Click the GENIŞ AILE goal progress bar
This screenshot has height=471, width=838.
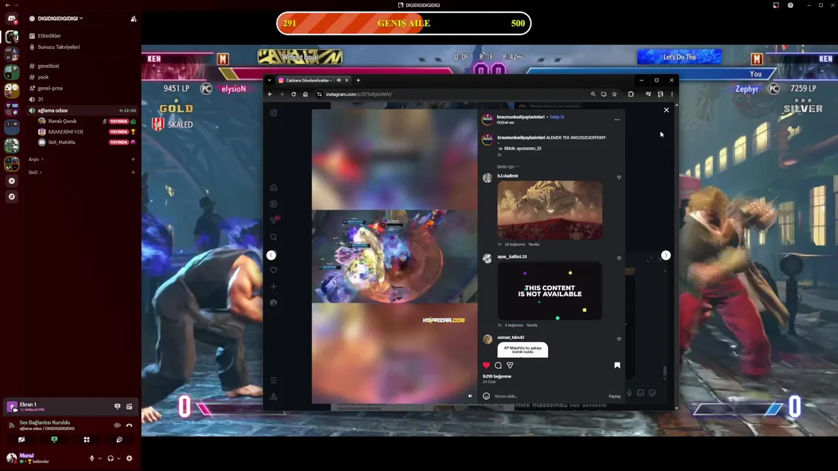(x=403, y=24)
